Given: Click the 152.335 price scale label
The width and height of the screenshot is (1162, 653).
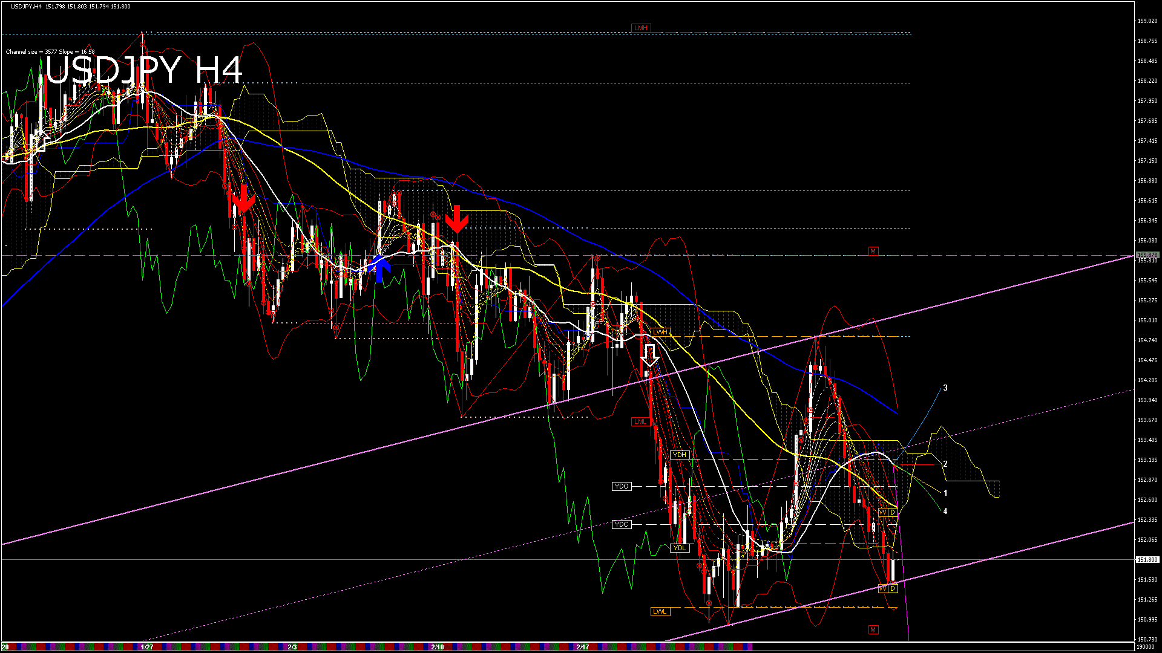Looking at the screenshot, I should 1147,520.
